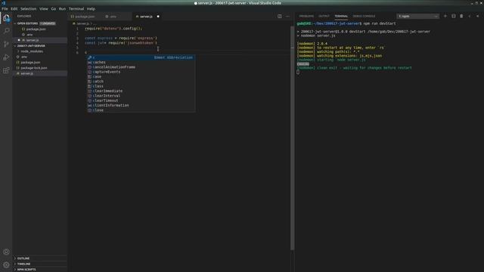Create a new terminal with plus icon
This screenshot has width=484, height=272.
point(445,16)
